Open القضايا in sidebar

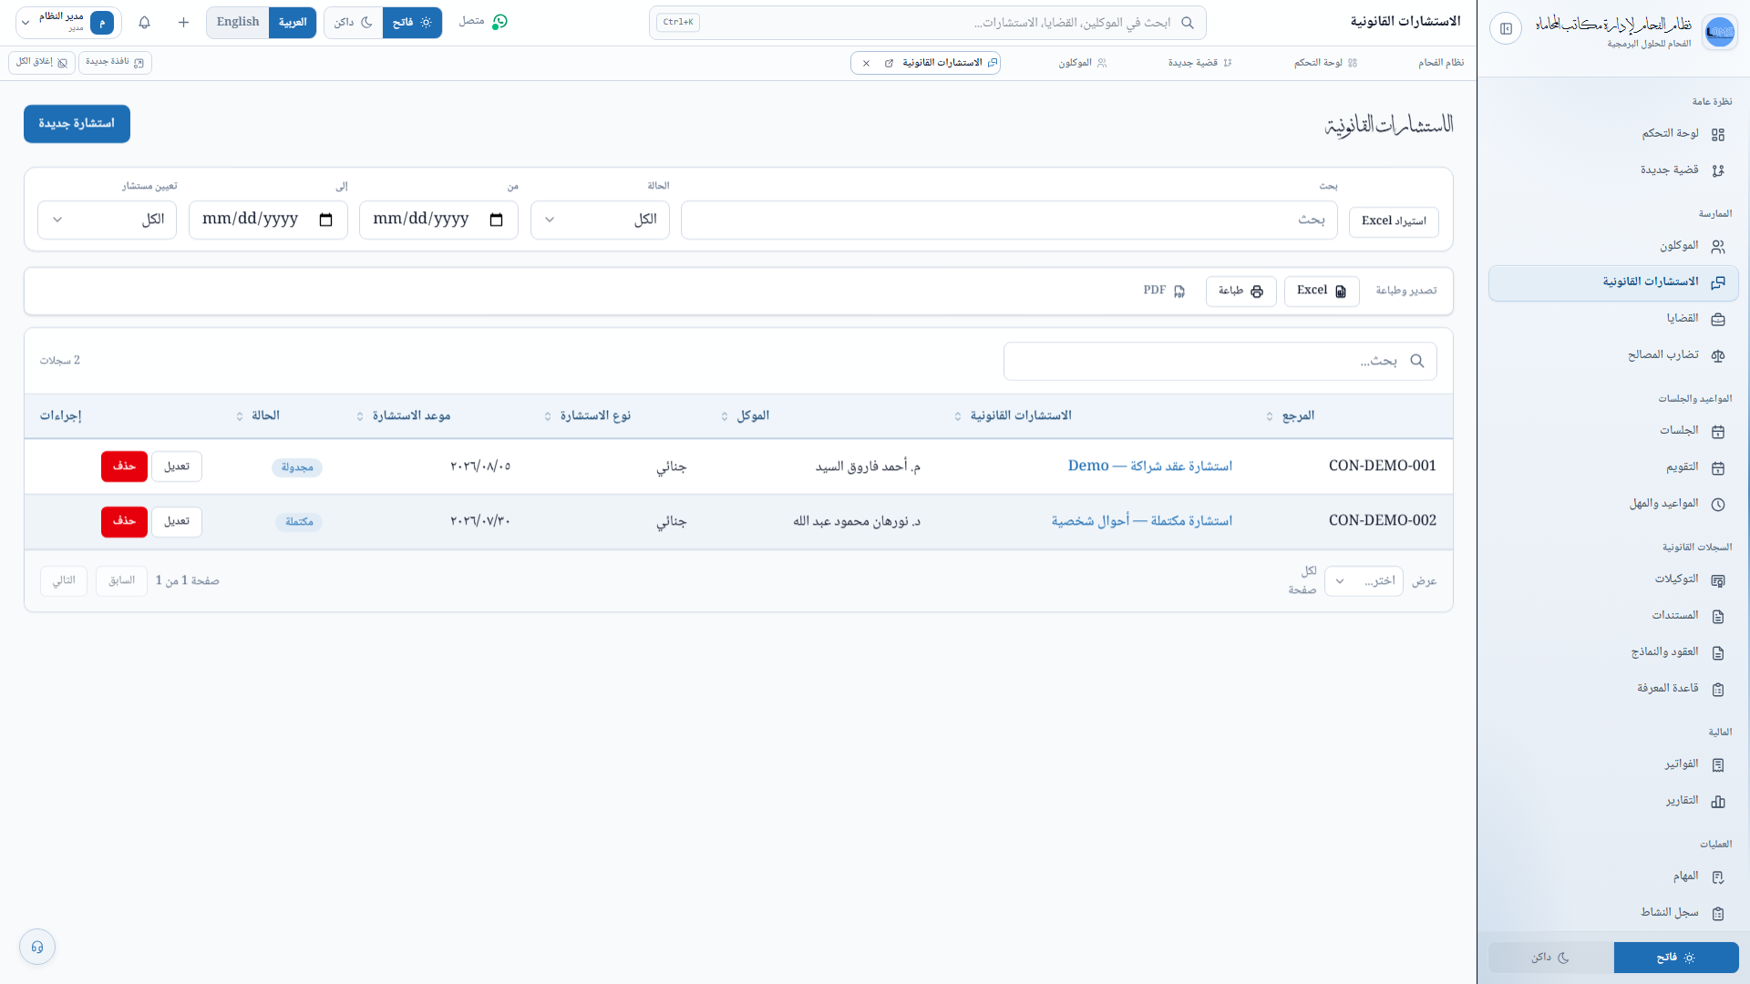click(x=1613, y=319)
